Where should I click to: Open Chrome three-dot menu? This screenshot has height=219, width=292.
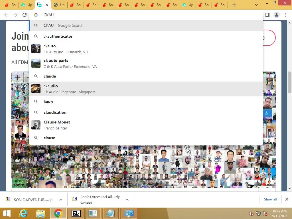286,15
